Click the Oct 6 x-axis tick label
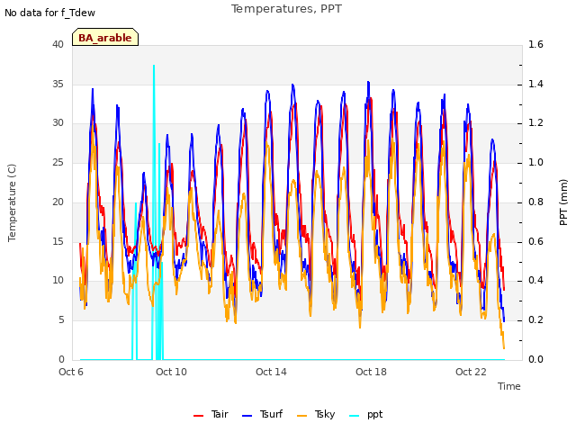 click(71, 372)
